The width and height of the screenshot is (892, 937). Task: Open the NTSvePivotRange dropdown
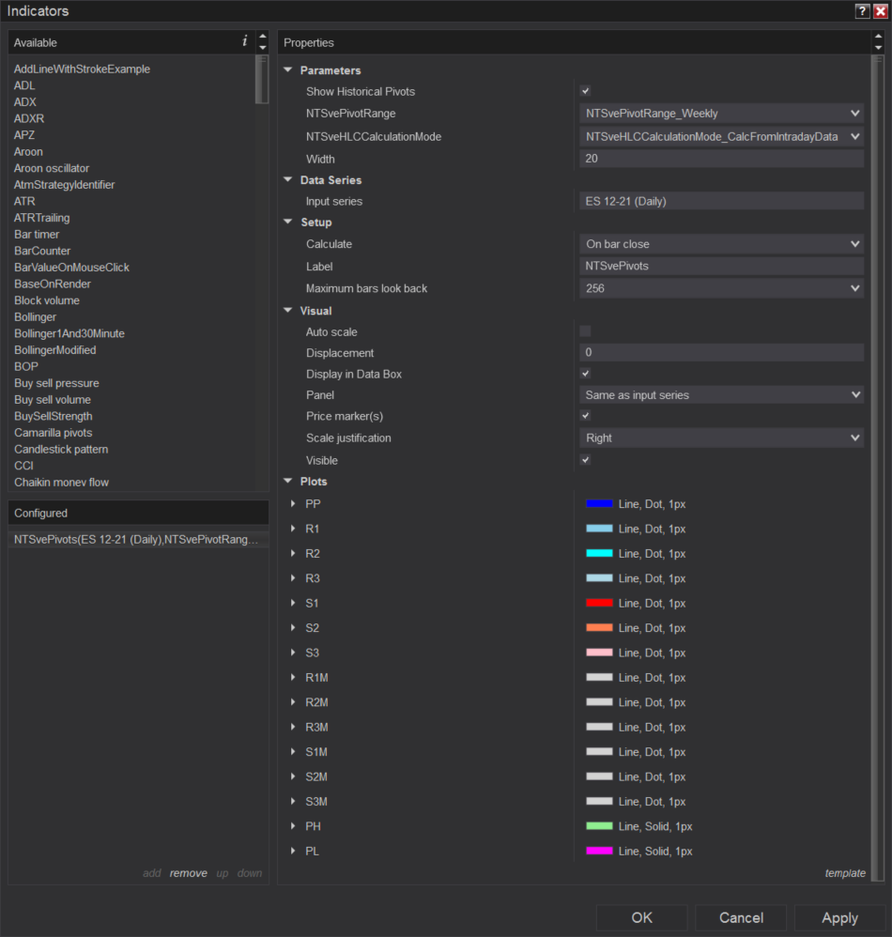point(721,113)
